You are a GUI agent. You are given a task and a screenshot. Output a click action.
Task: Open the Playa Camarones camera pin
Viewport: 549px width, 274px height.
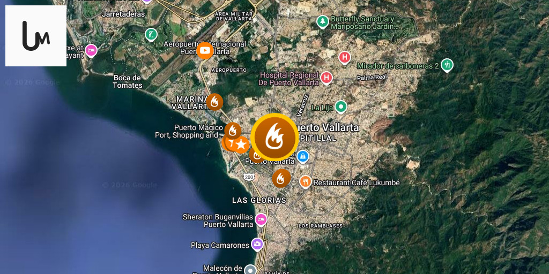pos(257,244)
